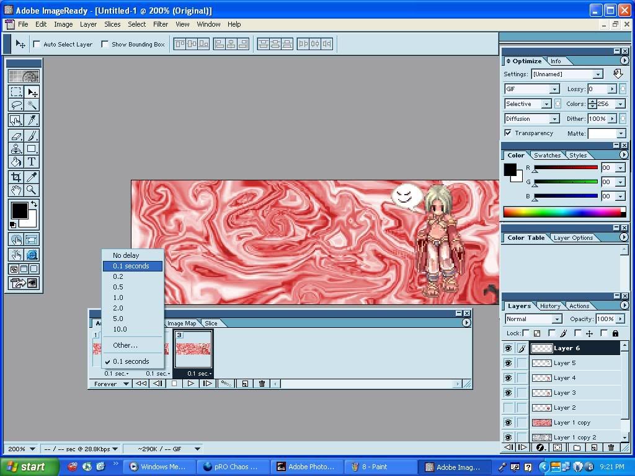This screenshot has height=476, width=635.
Task: Hide Layer 6 visibility eye
Action: click(508, 348)
